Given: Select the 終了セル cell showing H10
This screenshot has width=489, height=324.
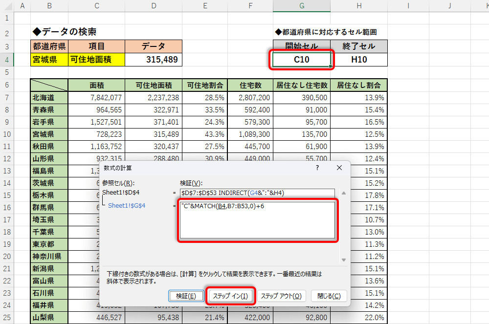Looking at the screenshot, I should pyautogui.click(x=359, y=60).
